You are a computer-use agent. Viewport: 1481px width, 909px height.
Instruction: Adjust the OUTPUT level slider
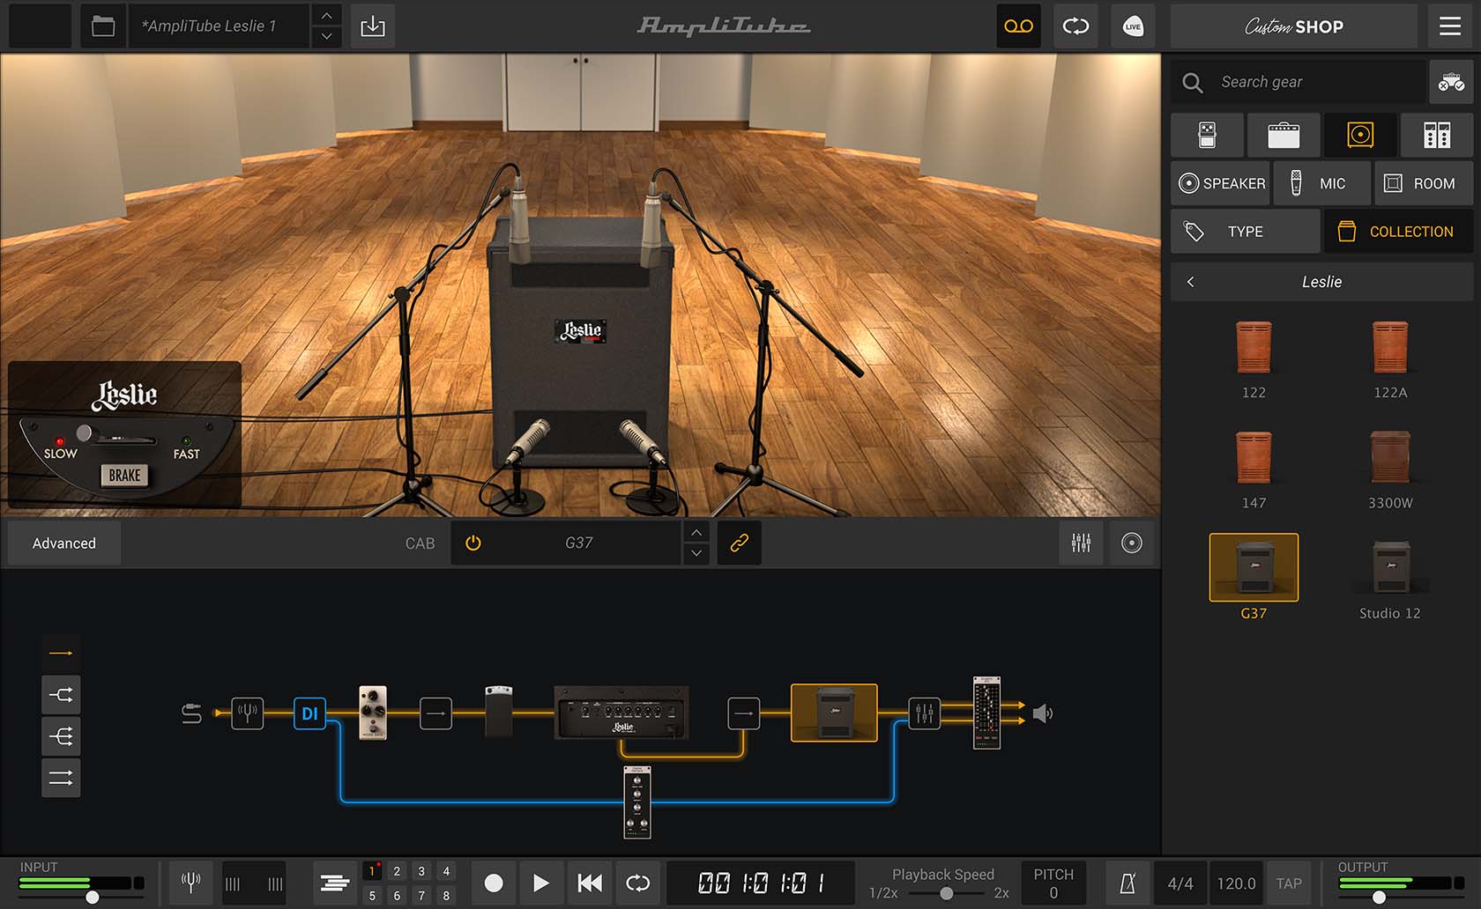click(x=1379, y=898)
